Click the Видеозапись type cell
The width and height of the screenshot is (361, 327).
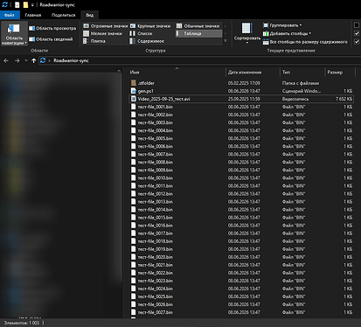(x=295, y=99)
